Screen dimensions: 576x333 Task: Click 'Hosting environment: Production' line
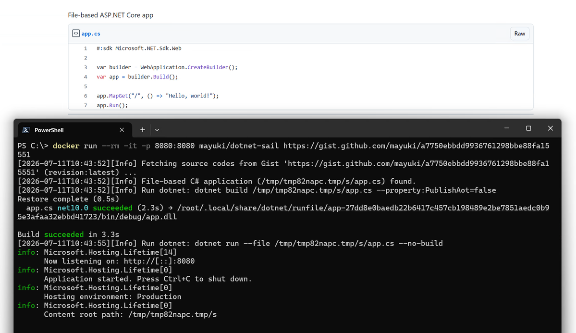click(112, 296)
